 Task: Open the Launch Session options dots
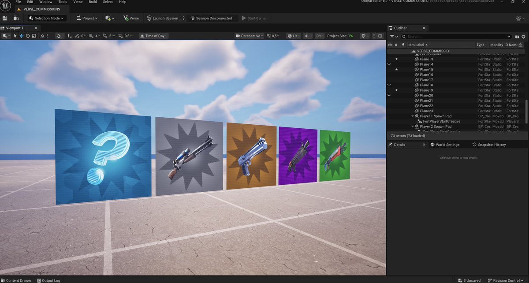(183, 18)
